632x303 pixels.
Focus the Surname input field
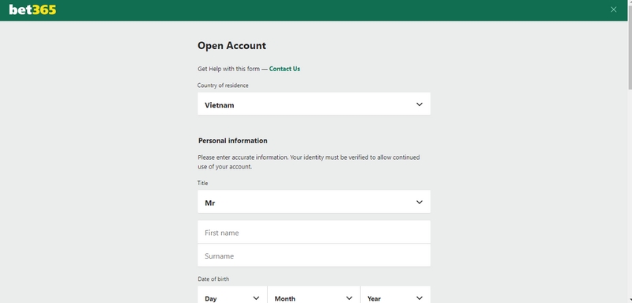click(x=314, y=256)
